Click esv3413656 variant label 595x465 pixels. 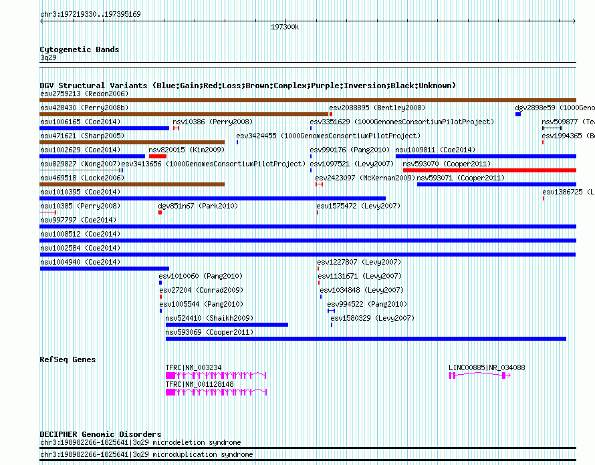[x=213, y=164]
